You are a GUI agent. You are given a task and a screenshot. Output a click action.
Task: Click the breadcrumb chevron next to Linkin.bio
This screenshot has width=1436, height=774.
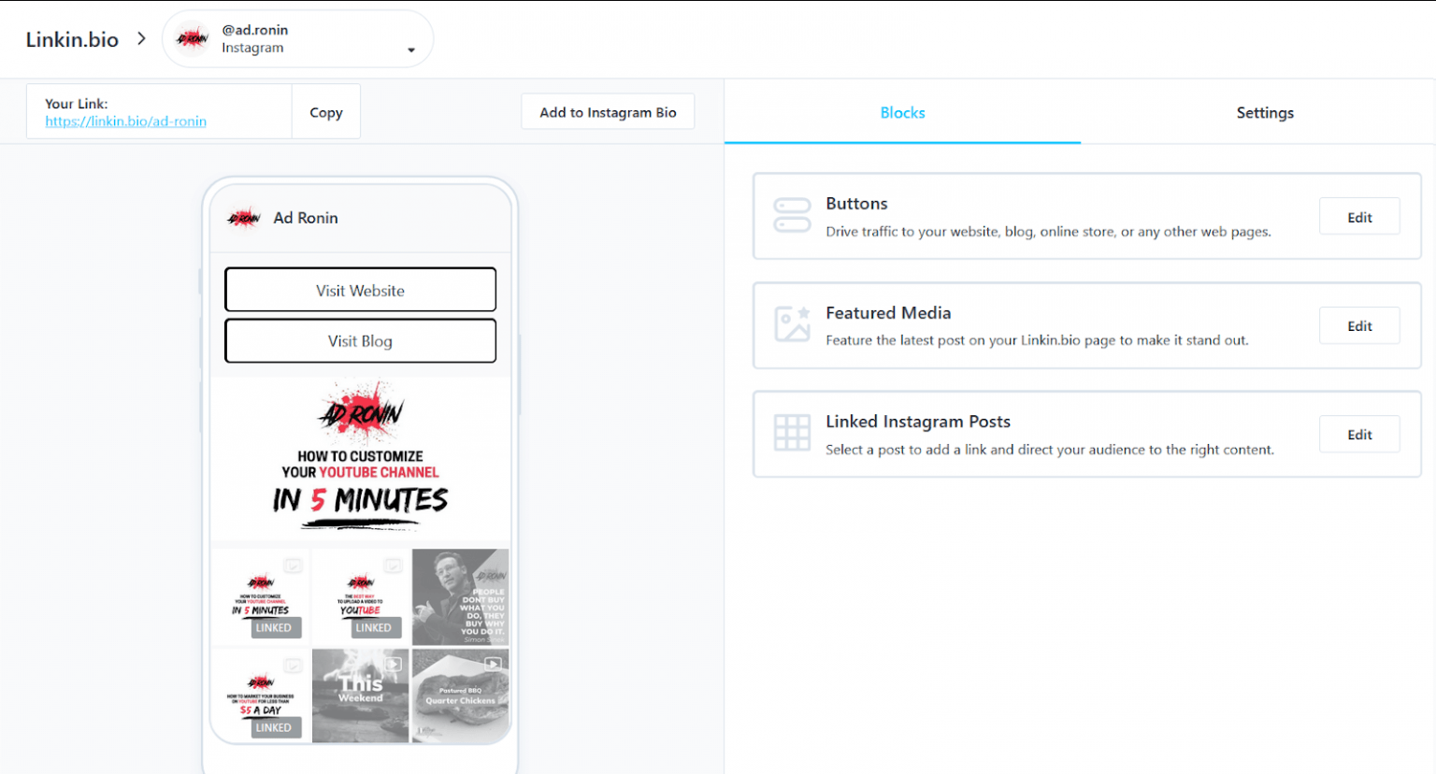[x=141, y=38]
